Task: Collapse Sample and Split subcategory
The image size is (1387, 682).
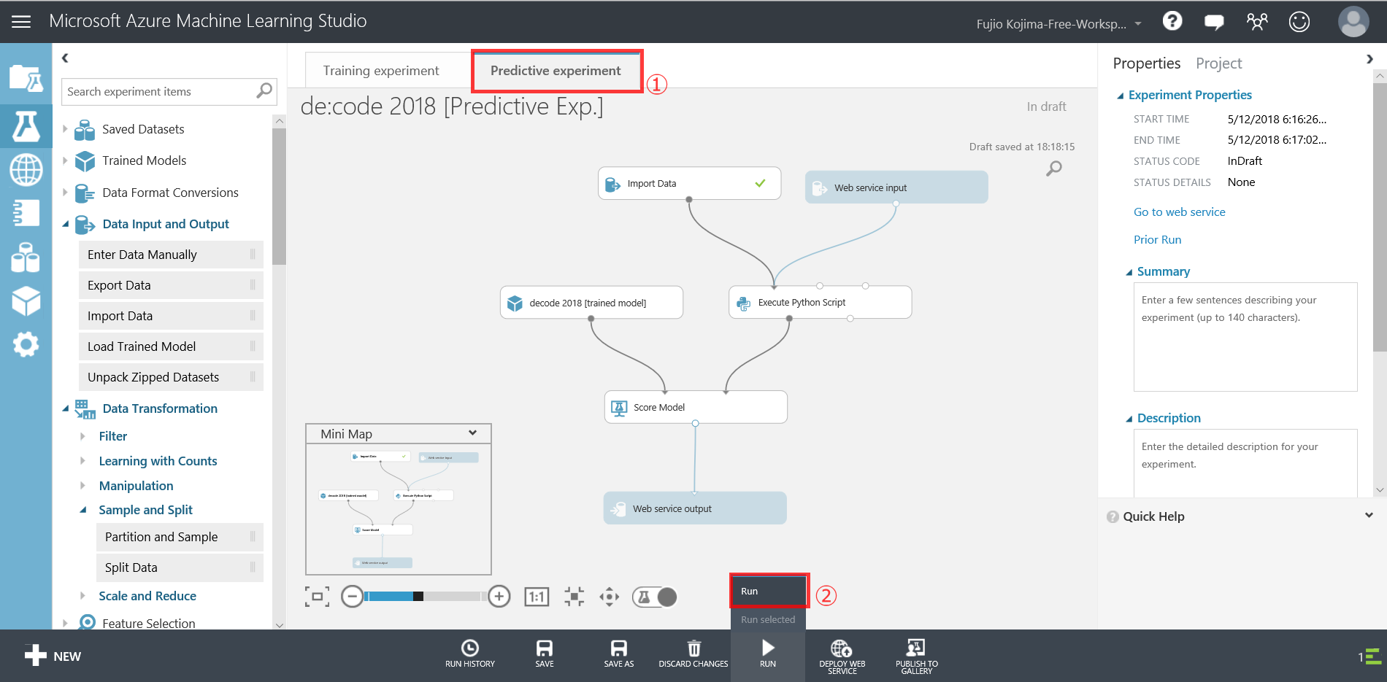Action: 83,510
